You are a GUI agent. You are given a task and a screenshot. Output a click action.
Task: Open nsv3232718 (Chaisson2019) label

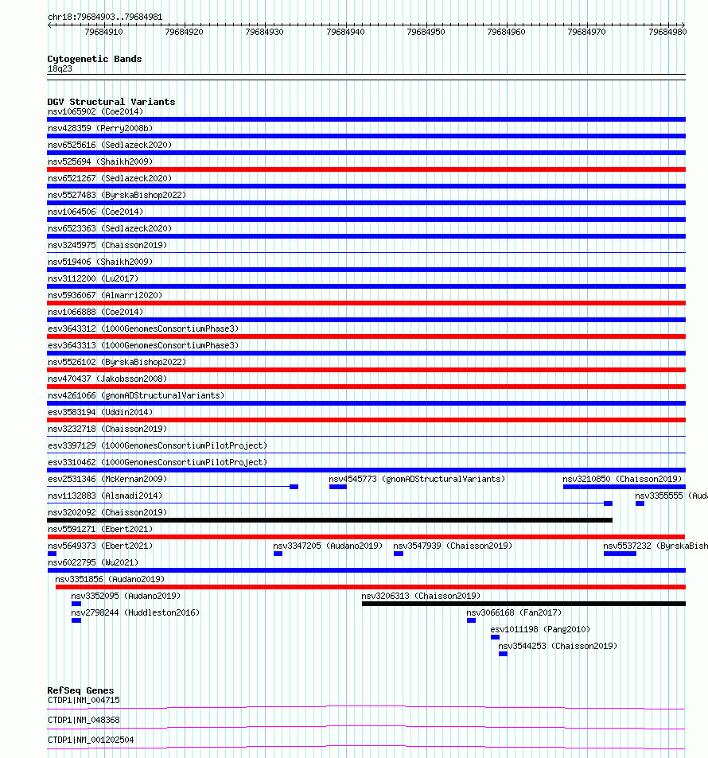107,429
